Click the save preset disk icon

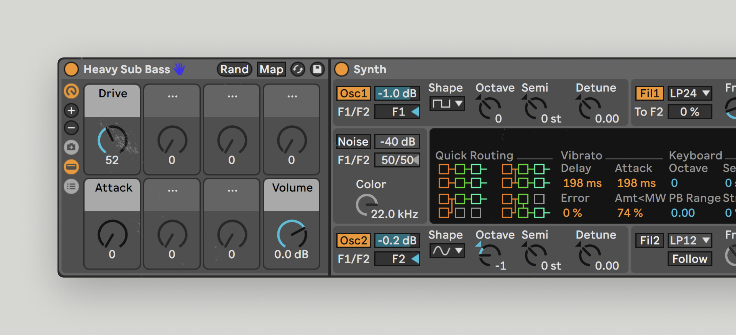click(317, 69)
